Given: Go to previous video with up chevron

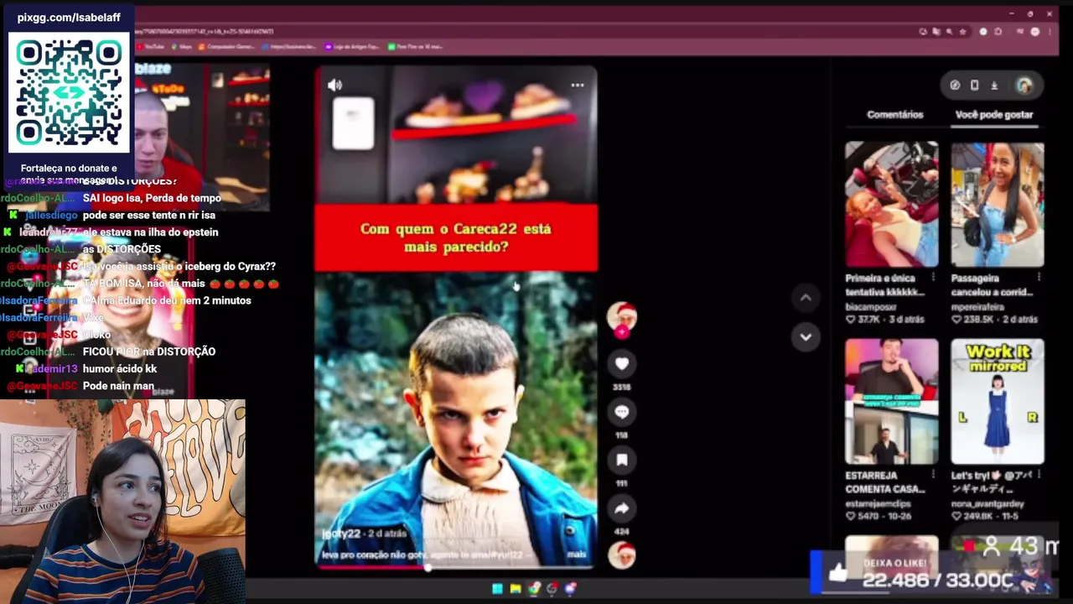Looking at the screenshot, I should point(806,298).
